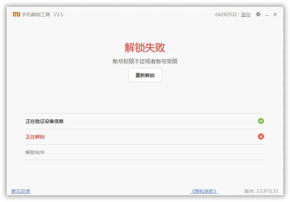Click the V3.5 label in title bar

click(58, 15)
